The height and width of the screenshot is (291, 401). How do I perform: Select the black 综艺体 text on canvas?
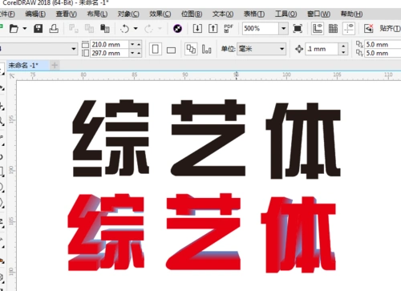tap(206, 139)
